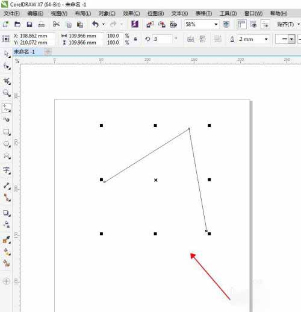The image size is (301, 312).
Task: Click the Publish to PDF icon
Action: pyautogui.click(x=173, y=25)
